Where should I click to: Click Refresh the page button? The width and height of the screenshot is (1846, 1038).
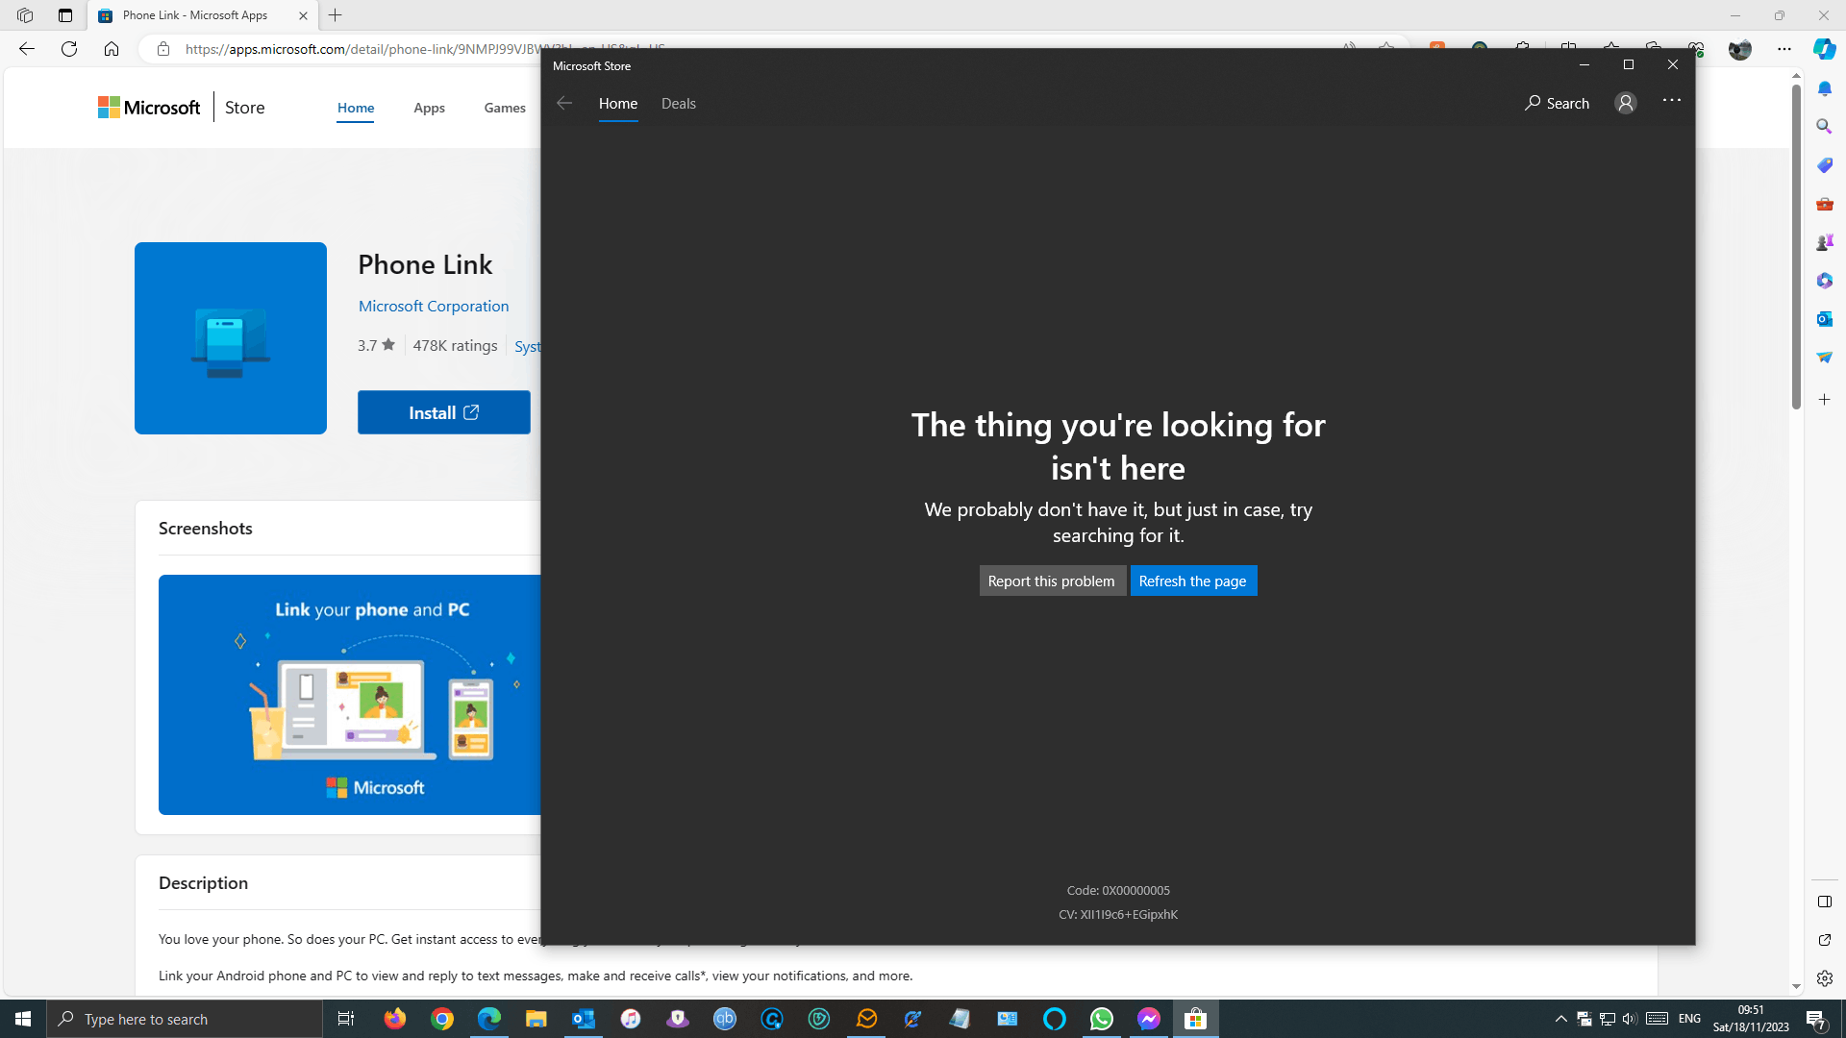[1192, 581]
